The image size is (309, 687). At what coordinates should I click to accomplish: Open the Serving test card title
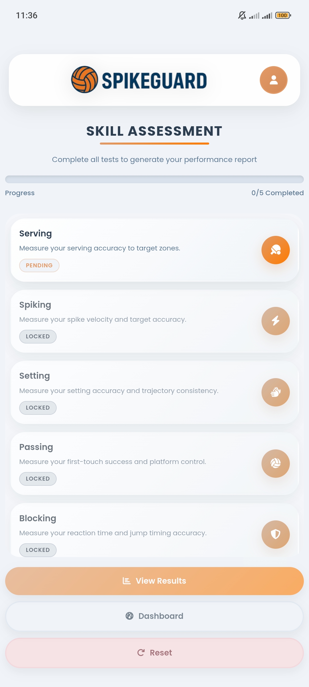(35, 234)
